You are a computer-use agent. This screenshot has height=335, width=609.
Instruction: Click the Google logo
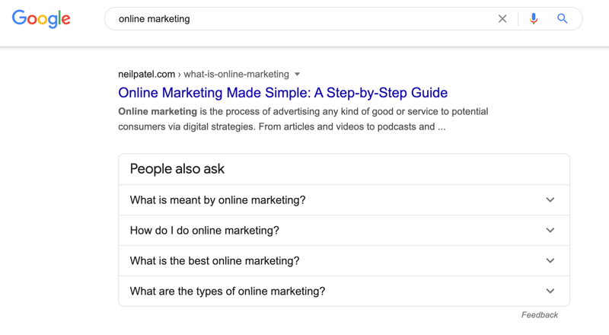(41, 19)
